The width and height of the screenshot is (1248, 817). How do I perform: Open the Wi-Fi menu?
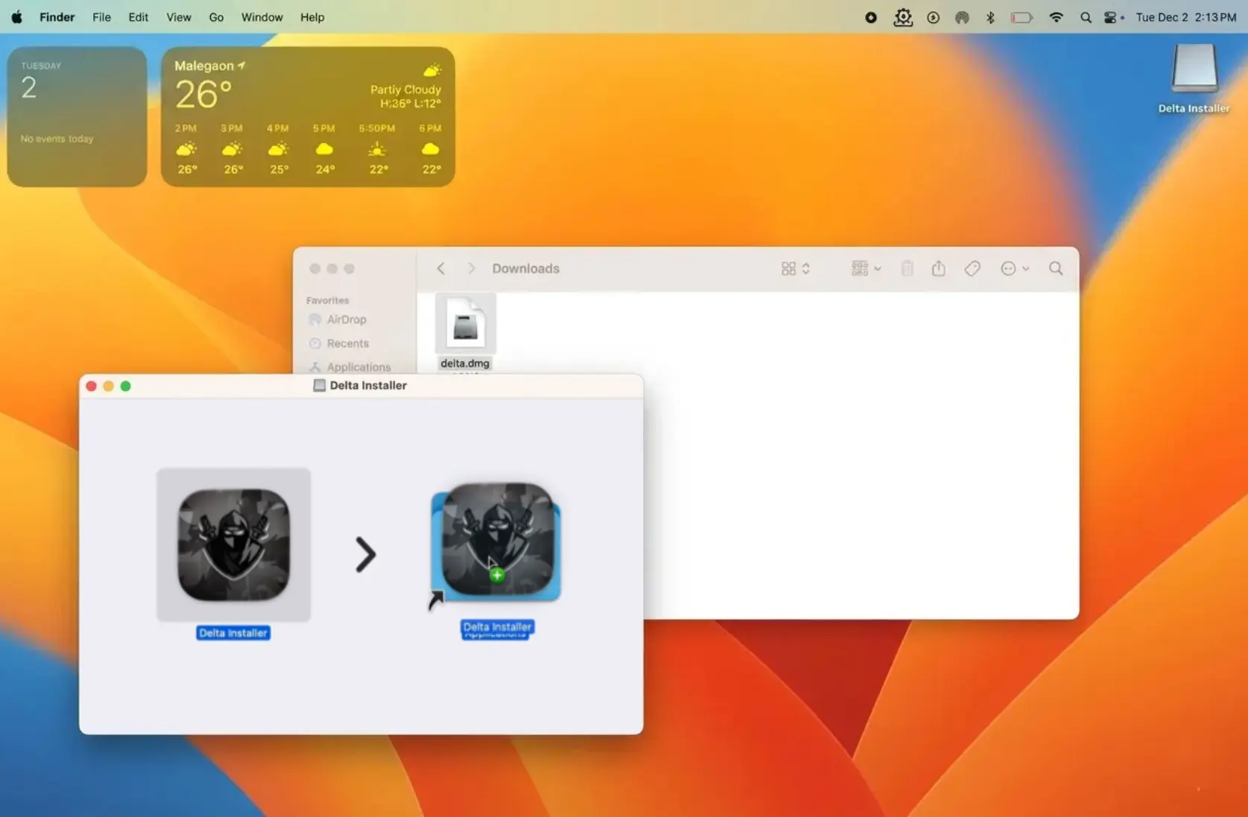tap(1056, 17)
